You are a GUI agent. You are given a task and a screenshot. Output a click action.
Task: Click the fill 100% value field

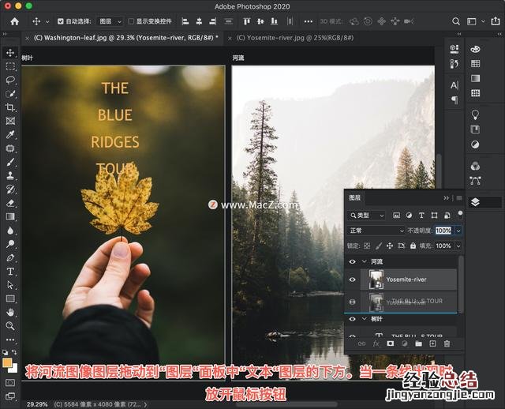(443, 246)
